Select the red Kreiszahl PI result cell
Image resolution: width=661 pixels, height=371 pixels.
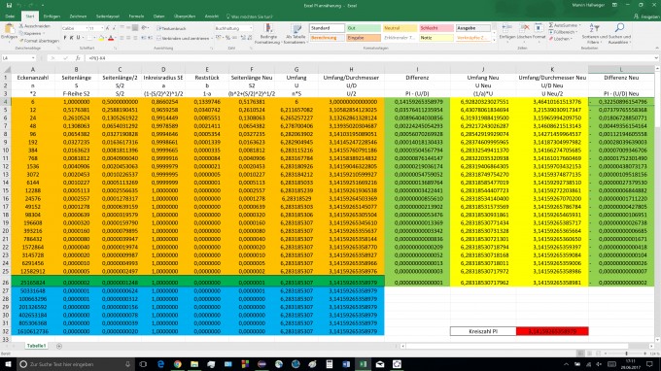pos(552,331)
